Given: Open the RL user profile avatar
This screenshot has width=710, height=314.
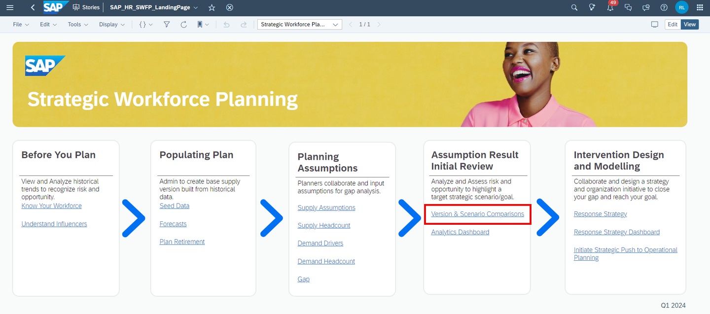Looking at the screenshot, I should point(681,7).
